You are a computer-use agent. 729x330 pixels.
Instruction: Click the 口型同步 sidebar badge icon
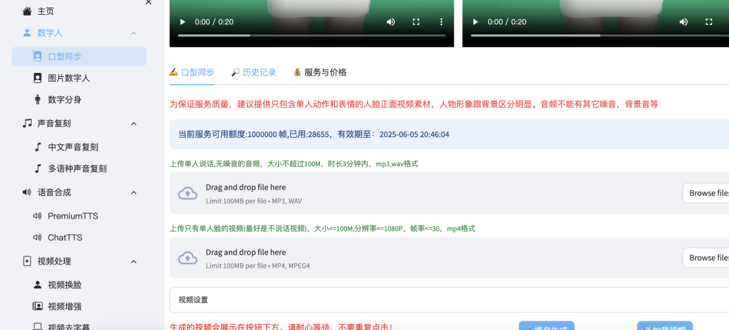(x=38, y=56)
